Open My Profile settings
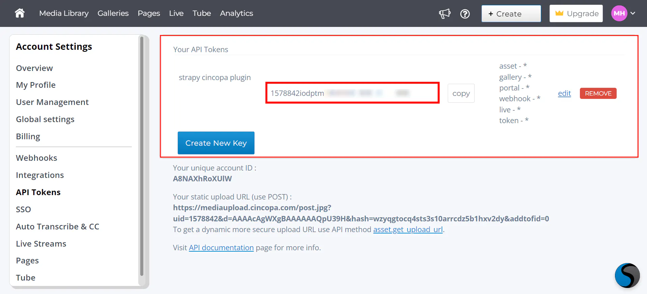The image size is (647, 294). tap(36, 85)
